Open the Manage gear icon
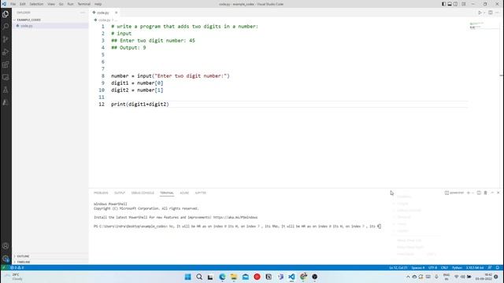The height and width of the screenshot is (283, 504). click(6, 259)
